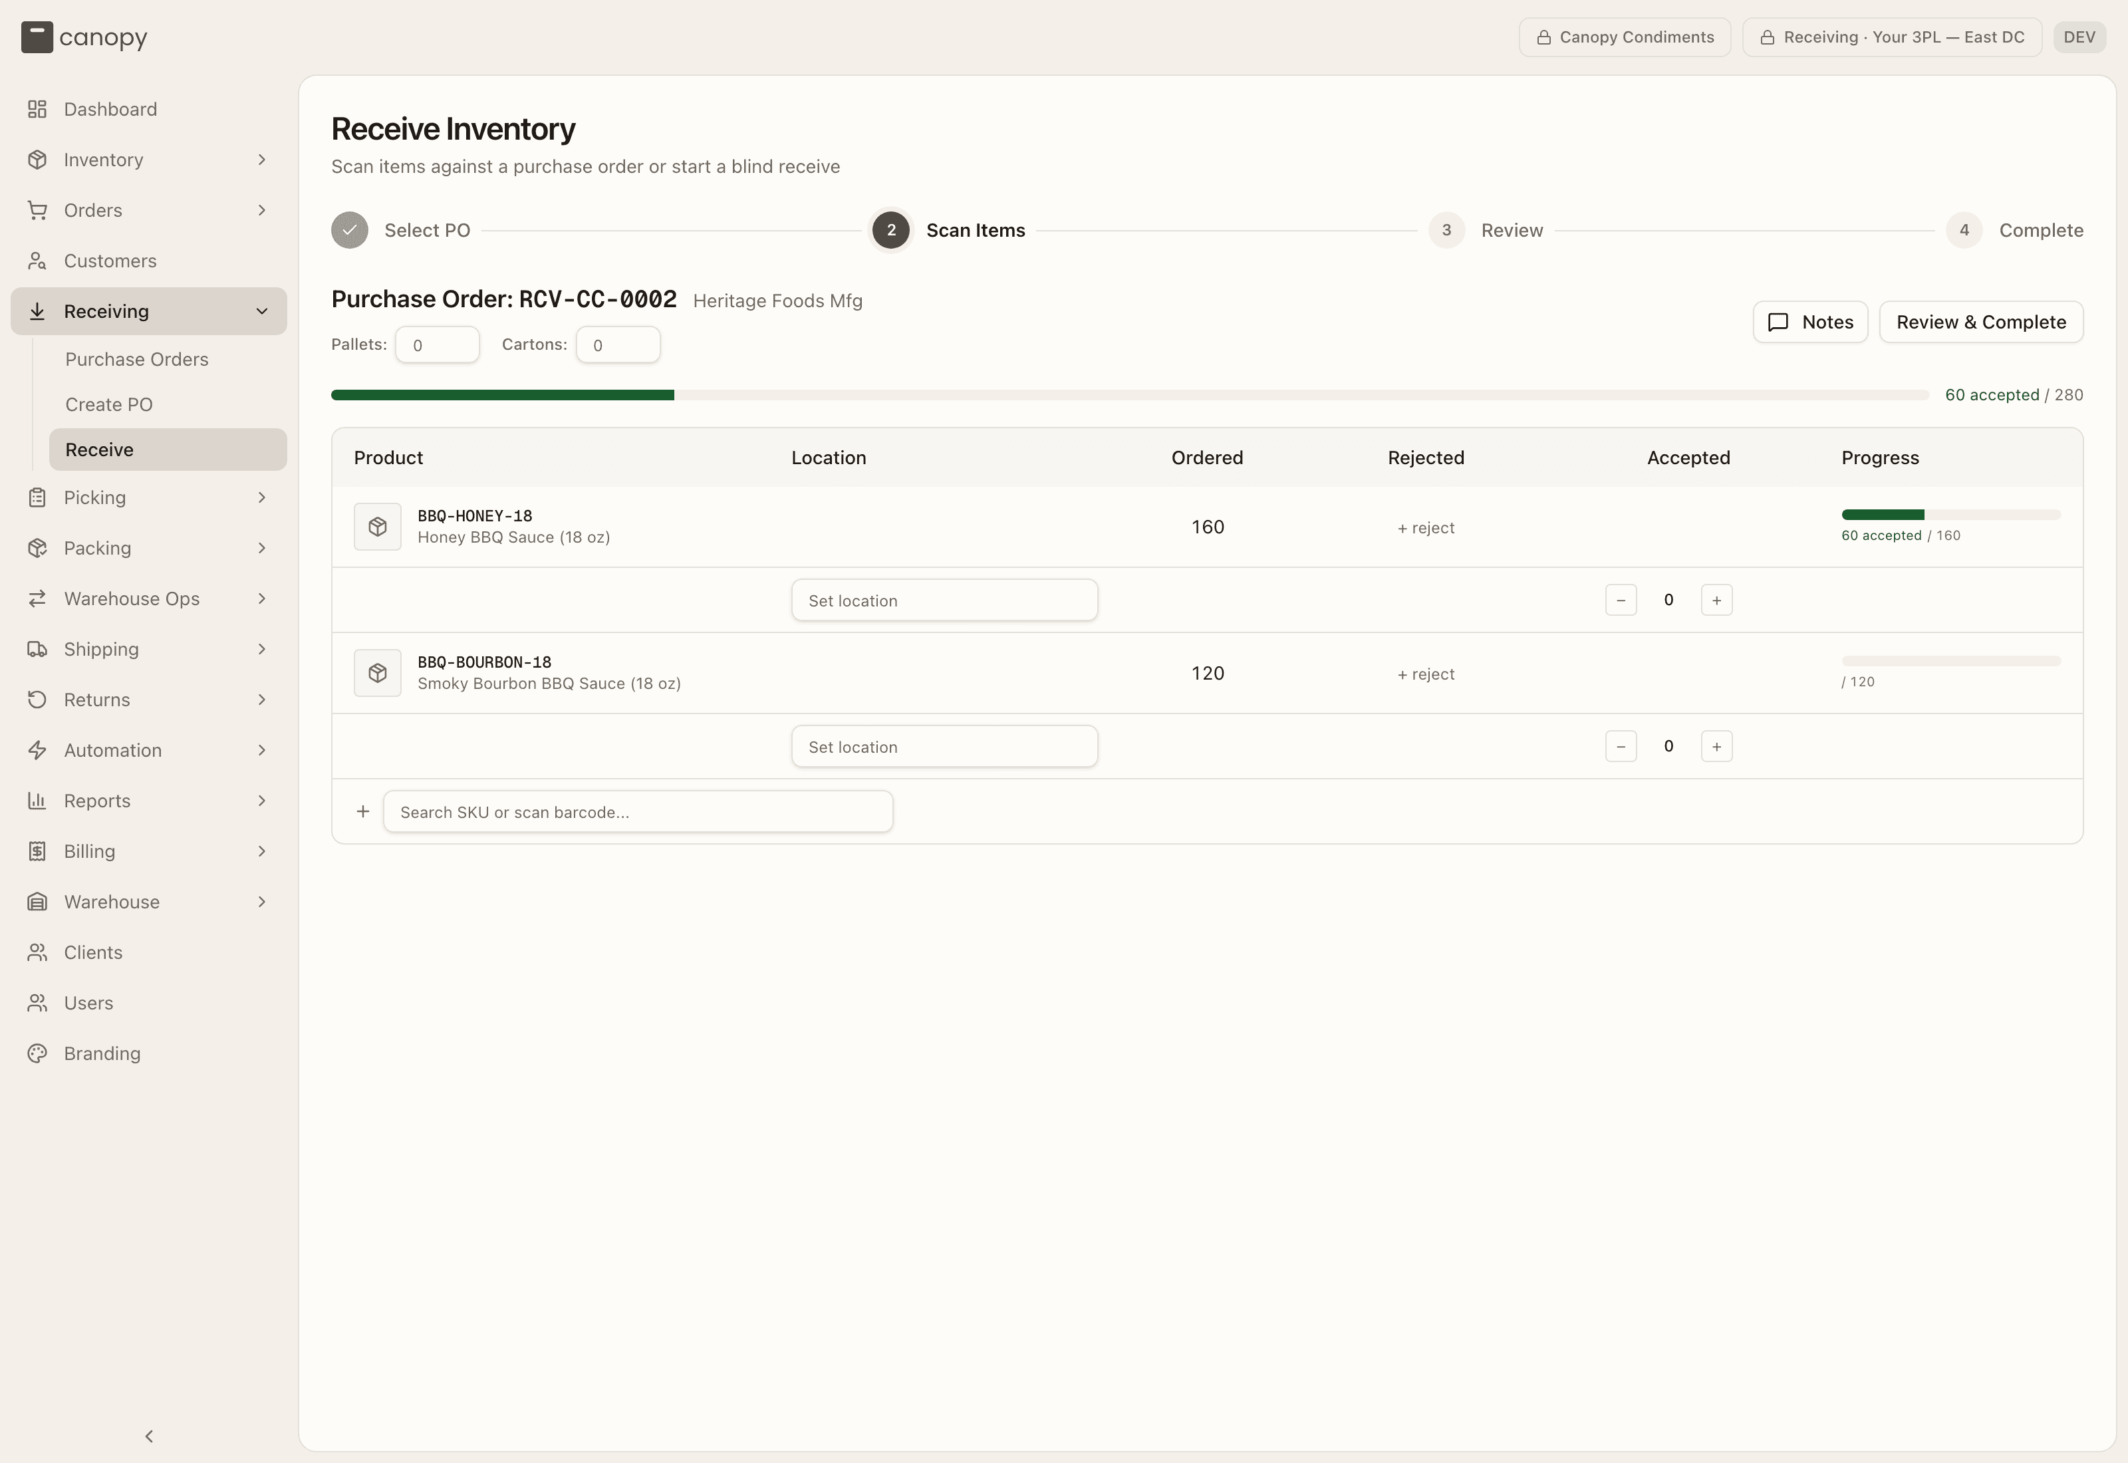Decrease accepted quantity for BBQ-HONEY-18
The height and width of the screenshot is (1463, 2128).
coord(1621,600)
